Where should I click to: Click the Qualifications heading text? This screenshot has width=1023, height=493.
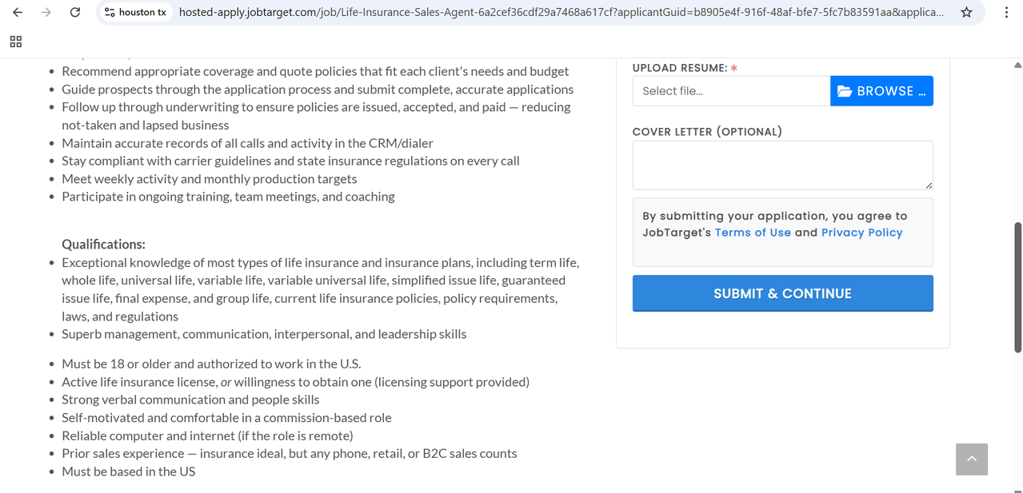(x=104, y=245)
